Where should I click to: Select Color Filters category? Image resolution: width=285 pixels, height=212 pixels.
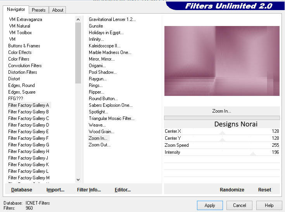(19, 59)
